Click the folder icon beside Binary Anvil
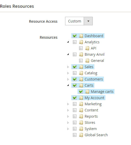The image size is (131, 145). (x=81, y=54)
